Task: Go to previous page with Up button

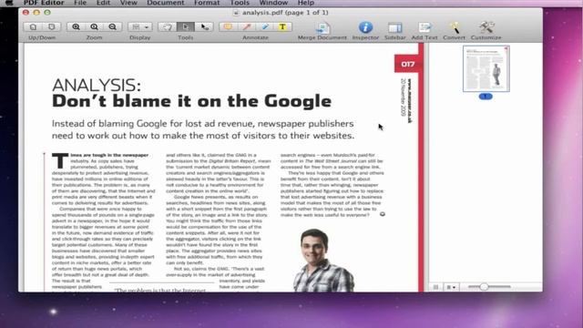Action: click(x=33, y=26)
